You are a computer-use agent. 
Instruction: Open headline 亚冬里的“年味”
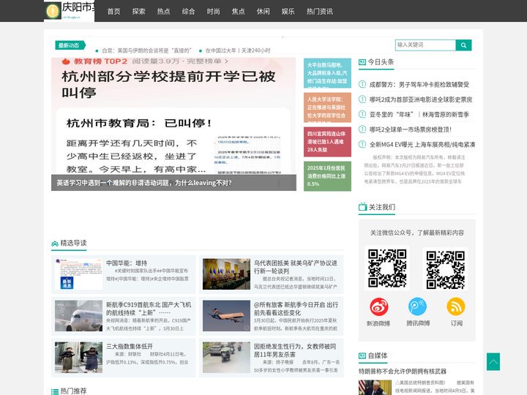pos(419,115)
